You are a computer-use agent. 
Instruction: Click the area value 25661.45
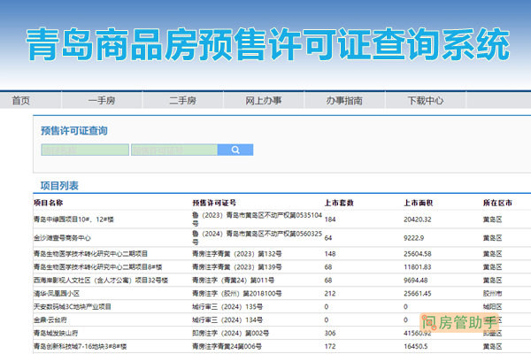click(418, 293)
